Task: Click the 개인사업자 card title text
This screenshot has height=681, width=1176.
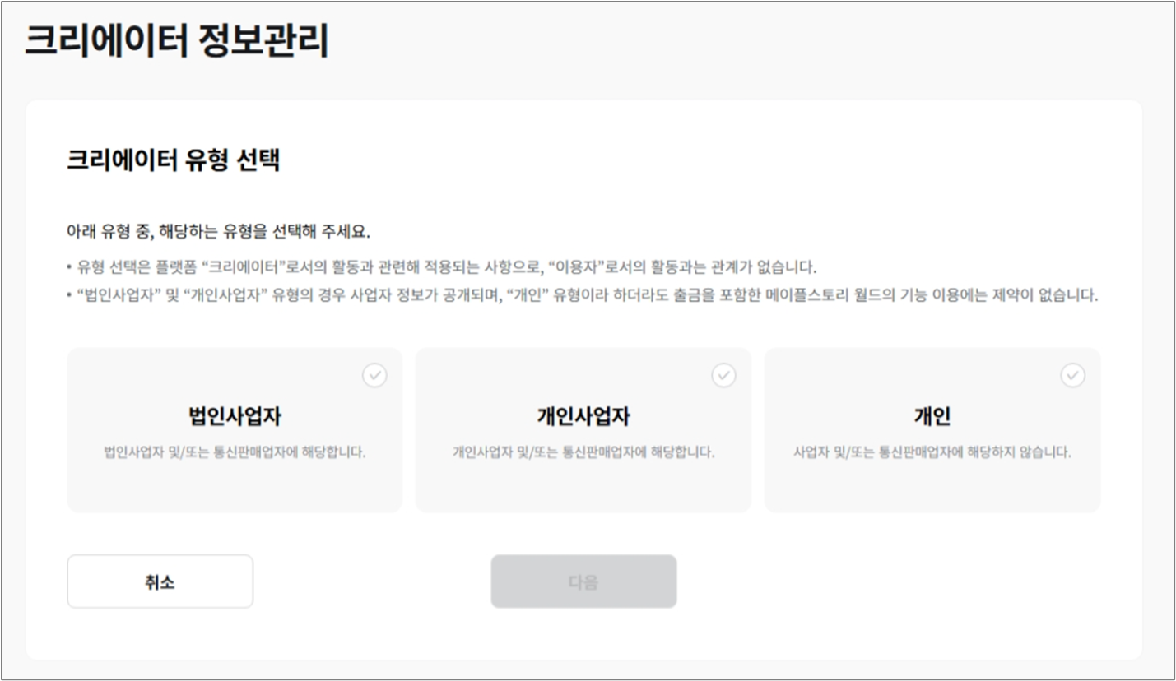Action: coord(583,416)
